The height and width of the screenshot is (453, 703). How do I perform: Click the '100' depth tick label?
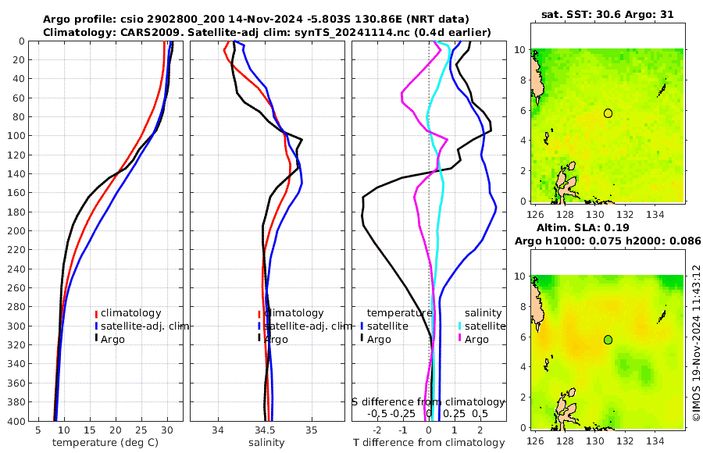click(x=16, y=136)
